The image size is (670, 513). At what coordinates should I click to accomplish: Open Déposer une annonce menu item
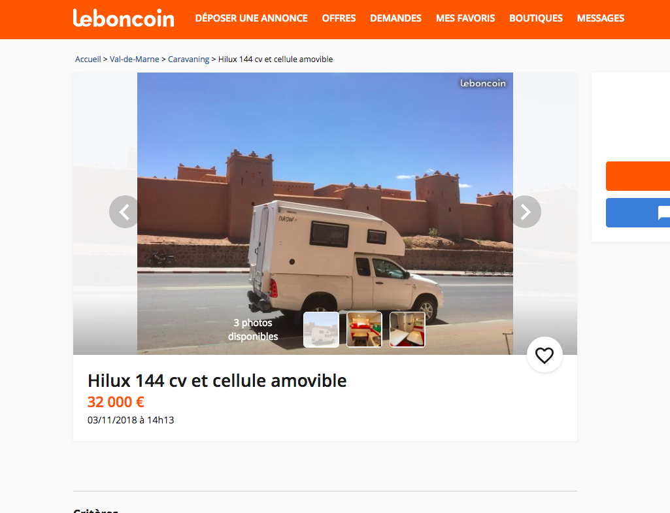(x=251, y=18)
